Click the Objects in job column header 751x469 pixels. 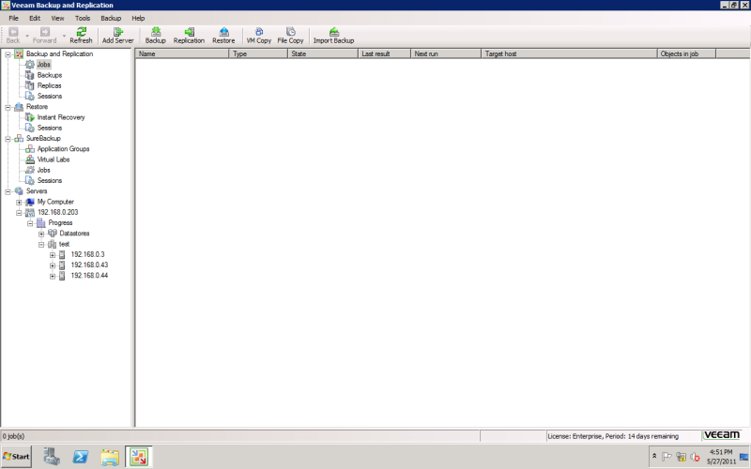pos(686,53)
